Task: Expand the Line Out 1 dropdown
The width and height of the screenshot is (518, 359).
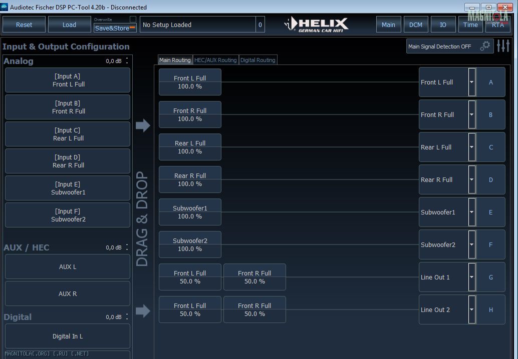Action: [x=471, y=277]
